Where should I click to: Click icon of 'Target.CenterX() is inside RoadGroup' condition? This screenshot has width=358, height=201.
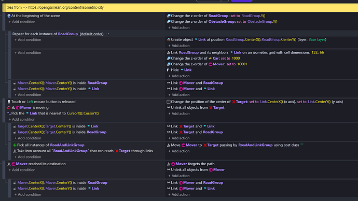click(x=15, y=132)
